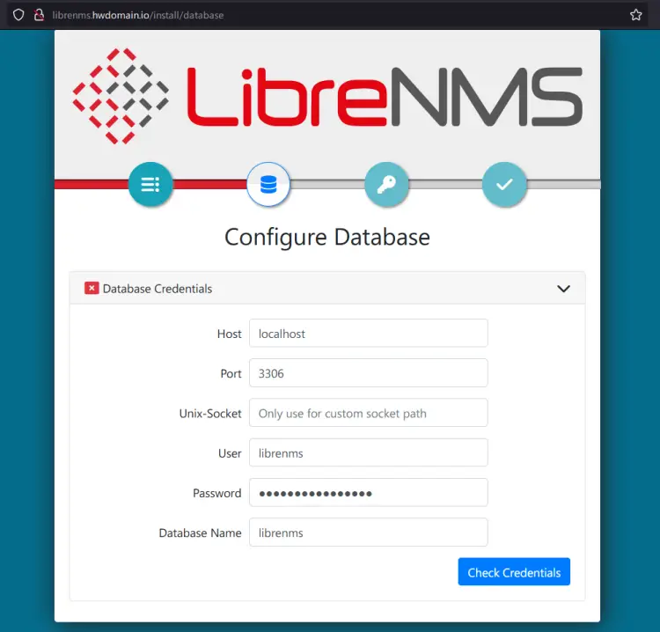Click the tracking protection shield icon
Viewport: 660px width, 632px height.
pos(18,15)
